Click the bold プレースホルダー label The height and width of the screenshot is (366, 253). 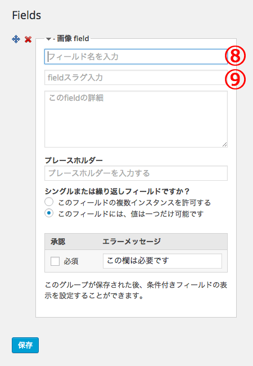click(74, 160)
